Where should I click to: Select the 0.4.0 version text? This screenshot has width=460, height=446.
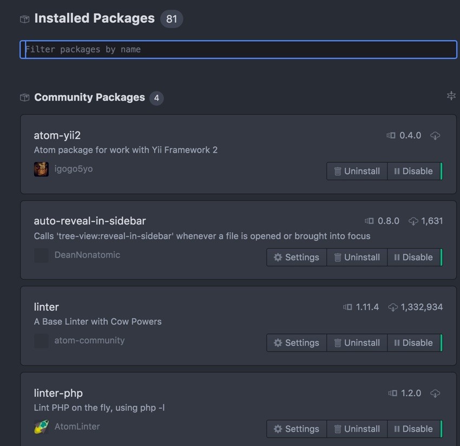[x=410, y=135]
